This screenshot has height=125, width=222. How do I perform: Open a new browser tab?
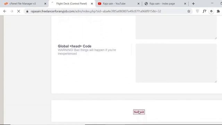coord(193,4)
